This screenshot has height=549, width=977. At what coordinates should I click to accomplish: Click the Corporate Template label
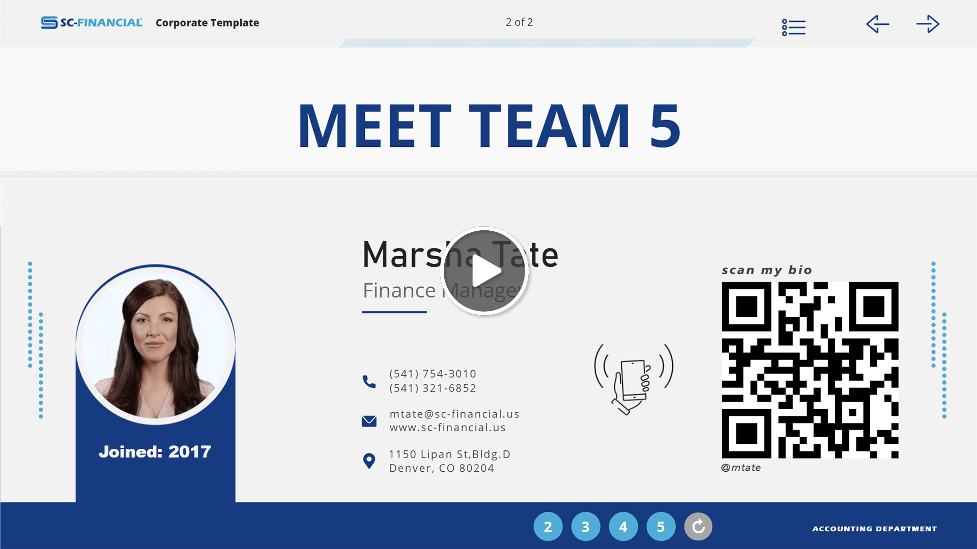(208, 23)
